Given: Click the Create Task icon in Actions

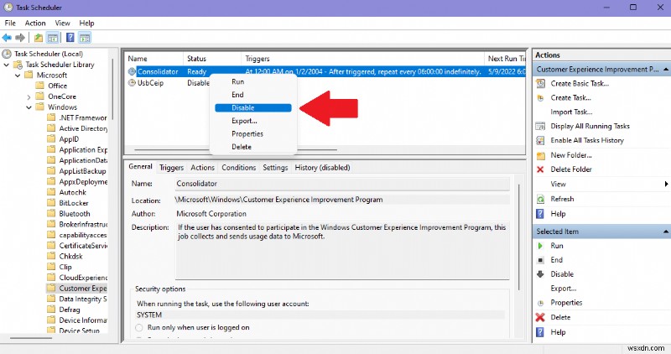Looking at the screenshot, I should tap(540, 97).
